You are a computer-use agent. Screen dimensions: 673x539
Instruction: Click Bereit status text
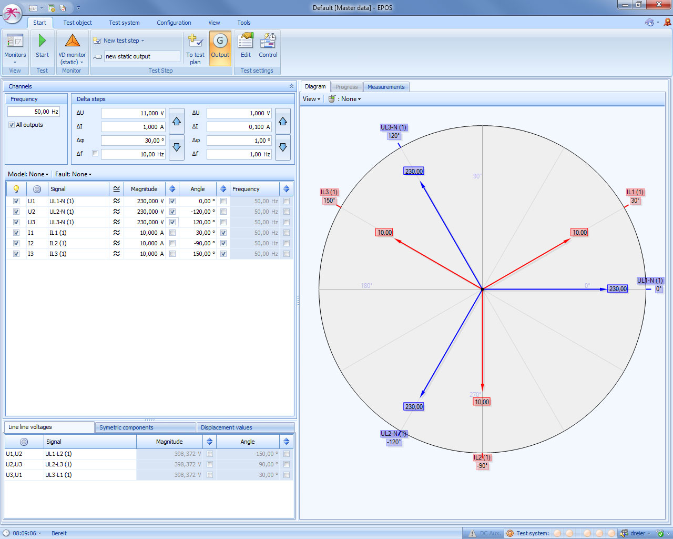pyautogui.click(x=59, y=533)
